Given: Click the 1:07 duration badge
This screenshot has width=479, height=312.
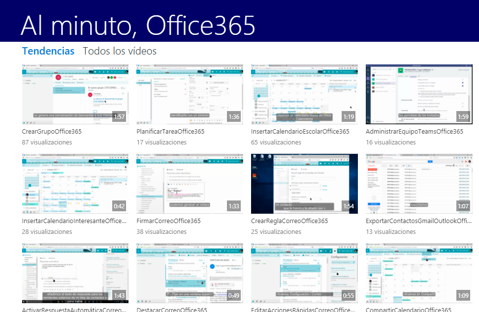Looking at the screenshot, I should click(x=463, y=206).
